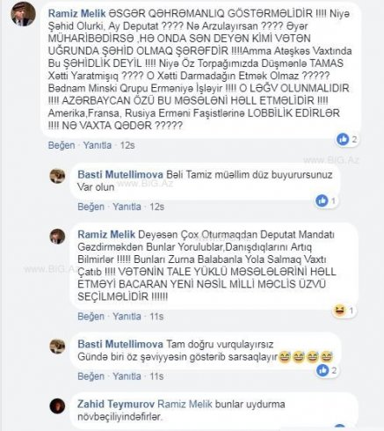384x431 pixels.
Task: Open the Ramiz Melik name link on top comment
Action: [x=77, y=13]
